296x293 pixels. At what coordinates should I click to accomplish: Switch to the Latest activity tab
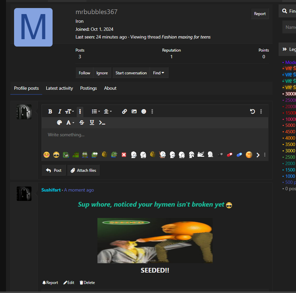[59, 88]
